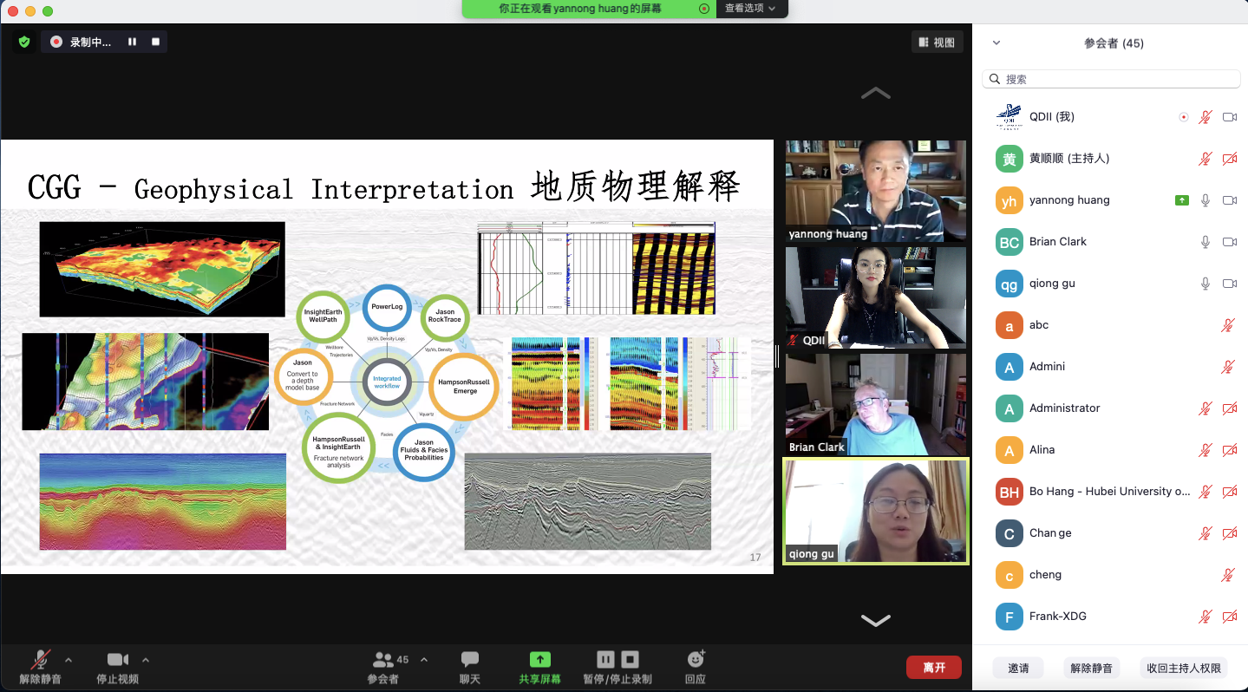Click the down arrow below video thumbnails
1248x692 pixels.
[x=876, y=620]
